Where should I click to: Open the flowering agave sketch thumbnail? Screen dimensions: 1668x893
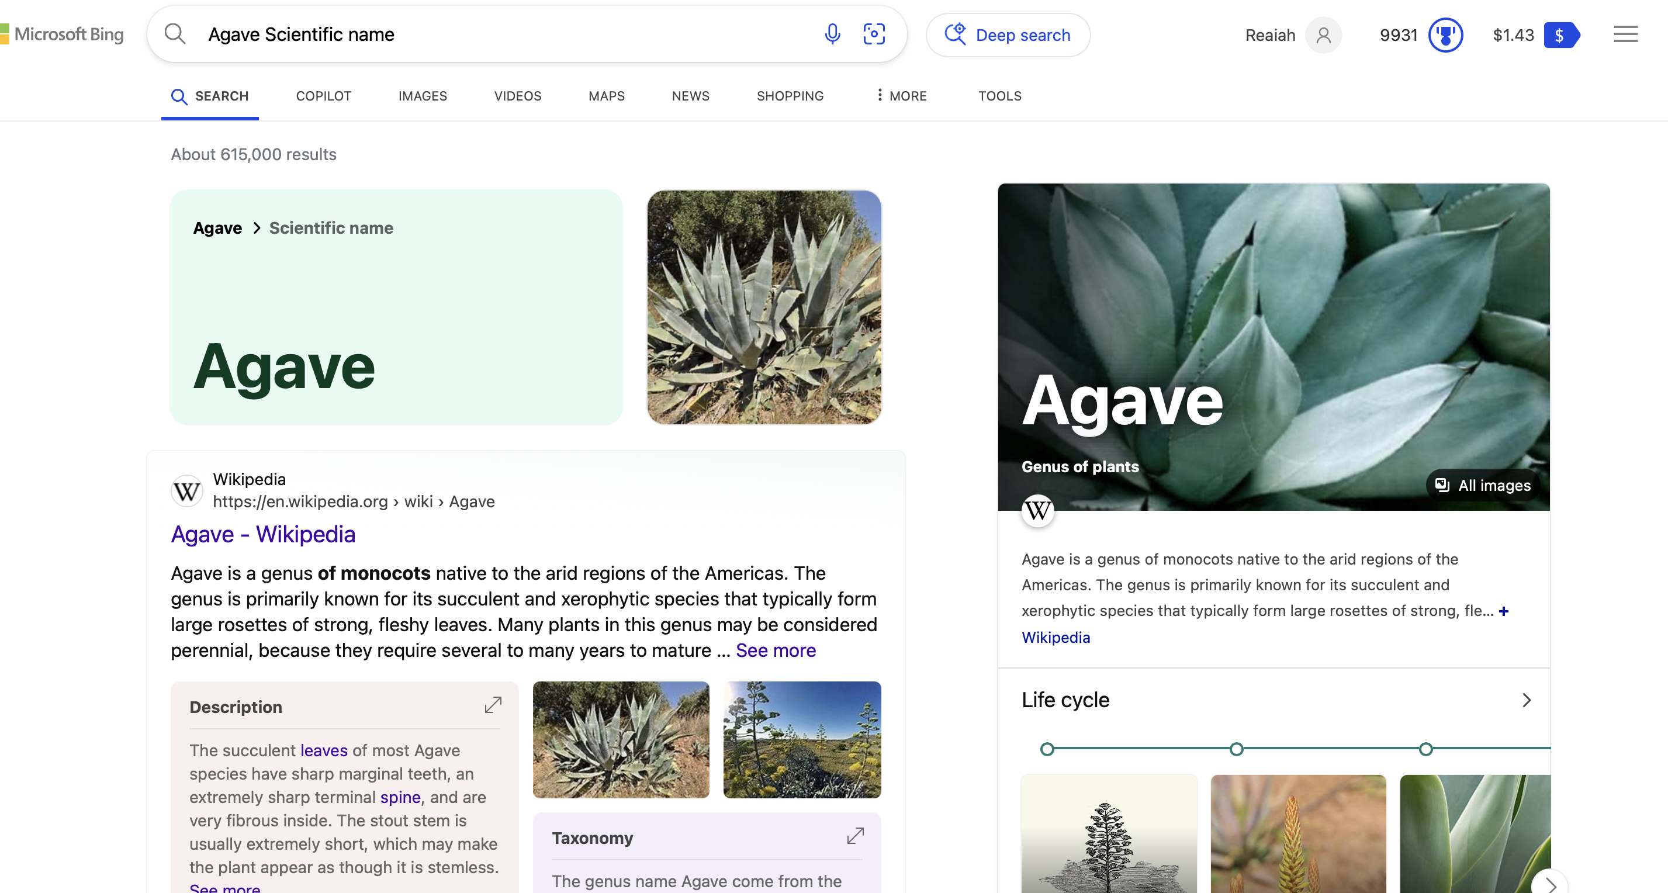[x=1109, y=833]
